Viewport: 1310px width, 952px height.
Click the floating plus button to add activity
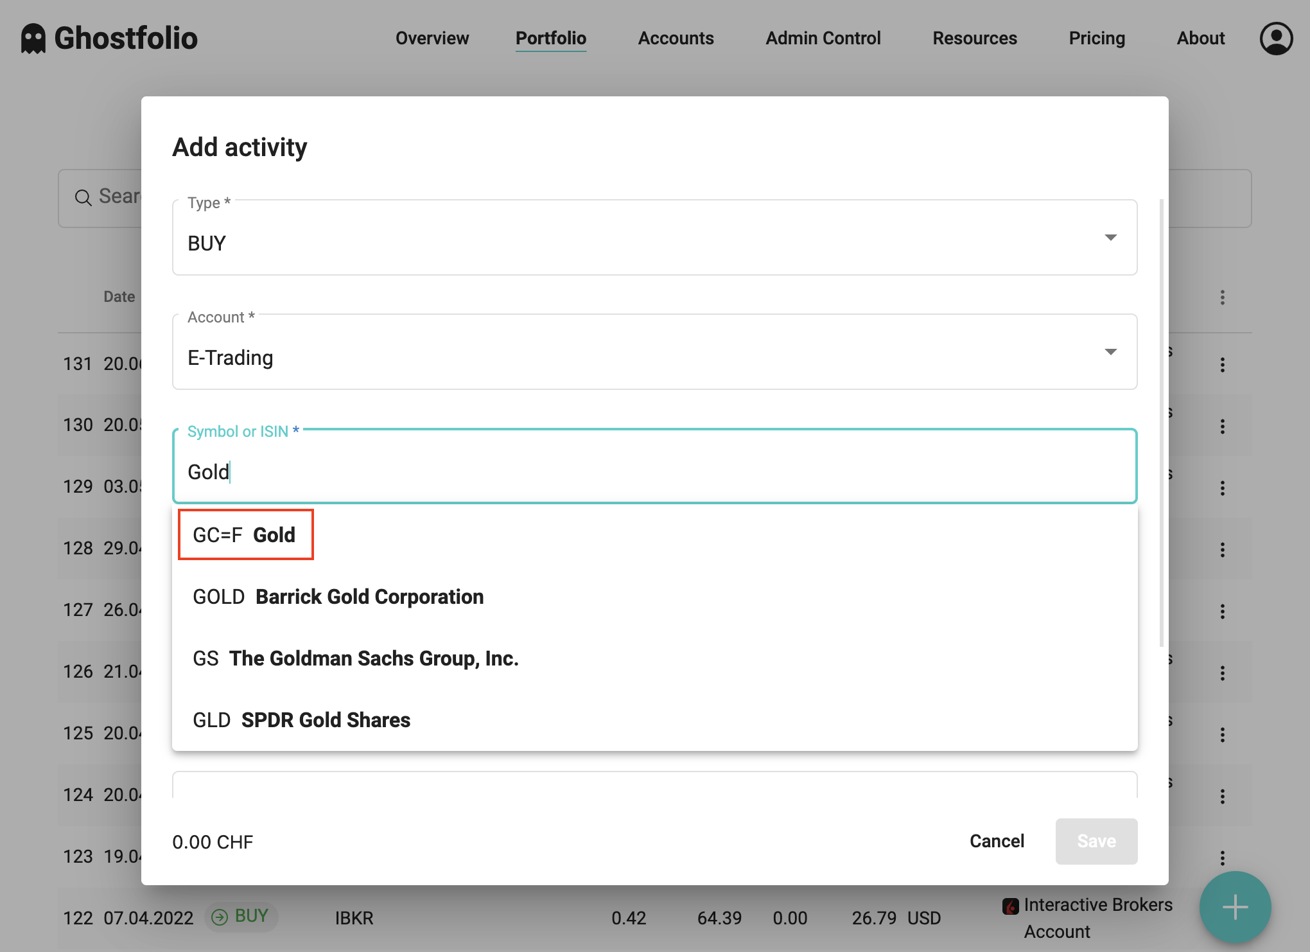[1234, 907]
